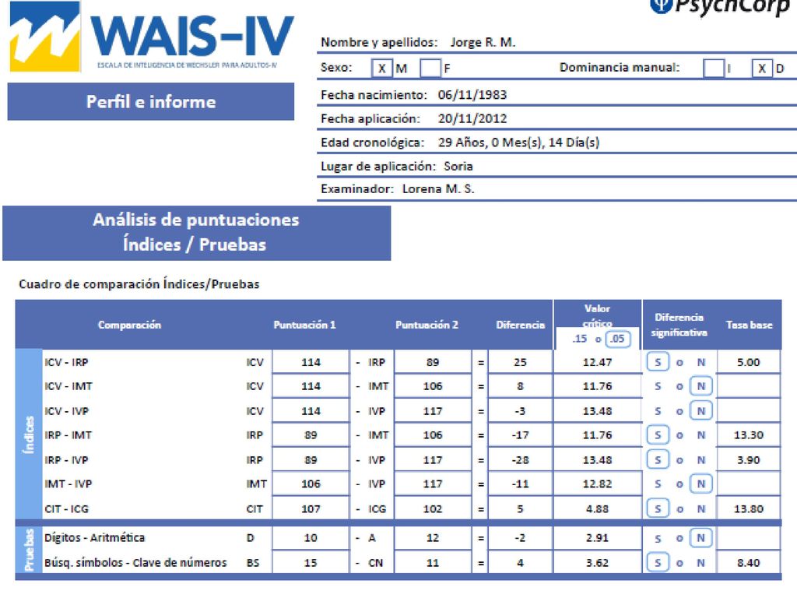This screenshot has height=598, width=797.
Task: Click the Análisis de puntuaciones heading
Action: point(196,232)
